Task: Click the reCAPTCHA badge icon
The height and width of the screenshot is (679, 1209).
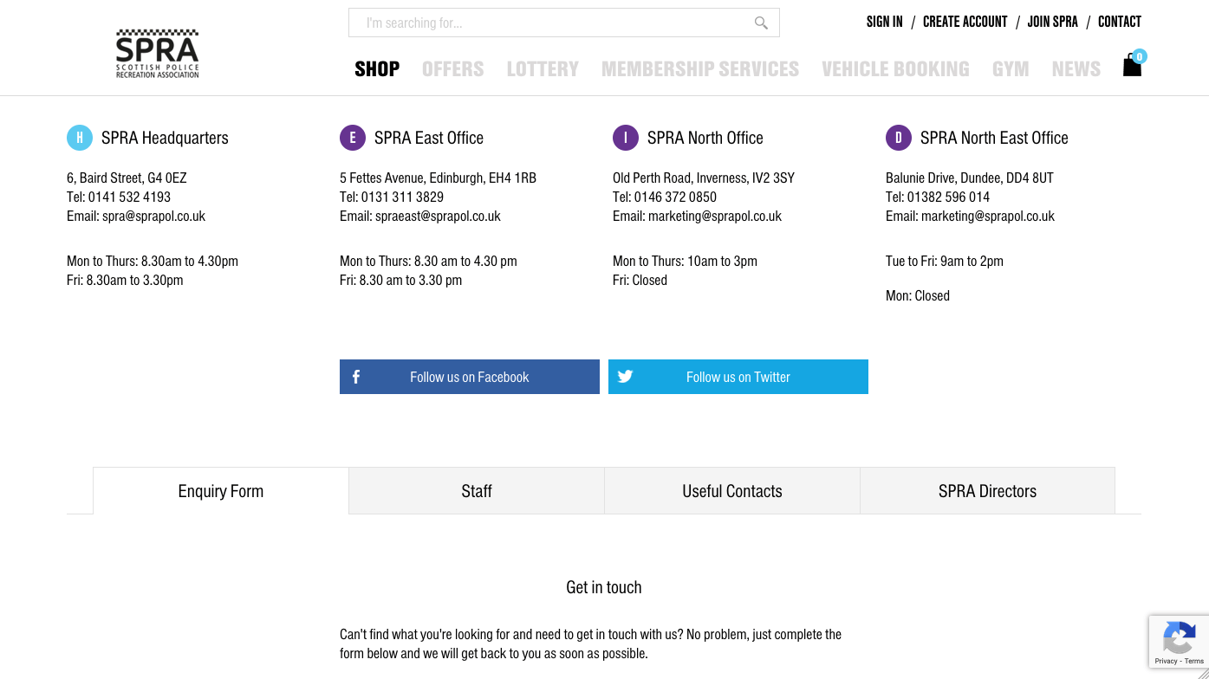Action: point(1179,641)
